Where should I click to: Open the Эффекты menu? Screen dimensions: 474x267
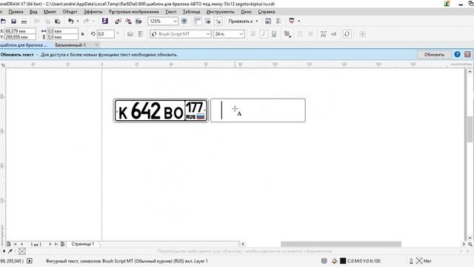click(93, 12)
